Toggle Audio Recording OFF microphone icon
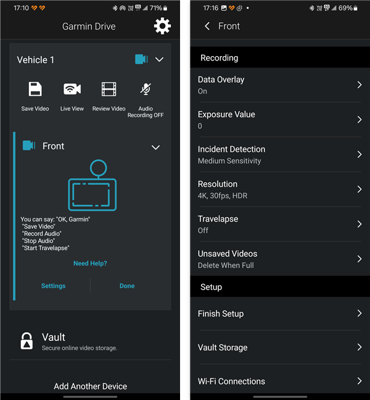Screen dimensions: 370x400 point(146,89)
